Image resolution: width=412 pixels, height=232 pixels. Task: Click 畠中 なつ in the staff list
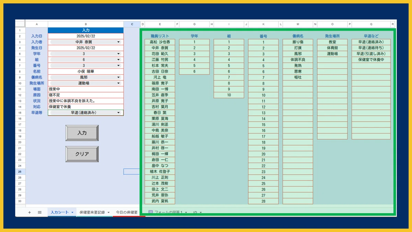pos(160,166)
